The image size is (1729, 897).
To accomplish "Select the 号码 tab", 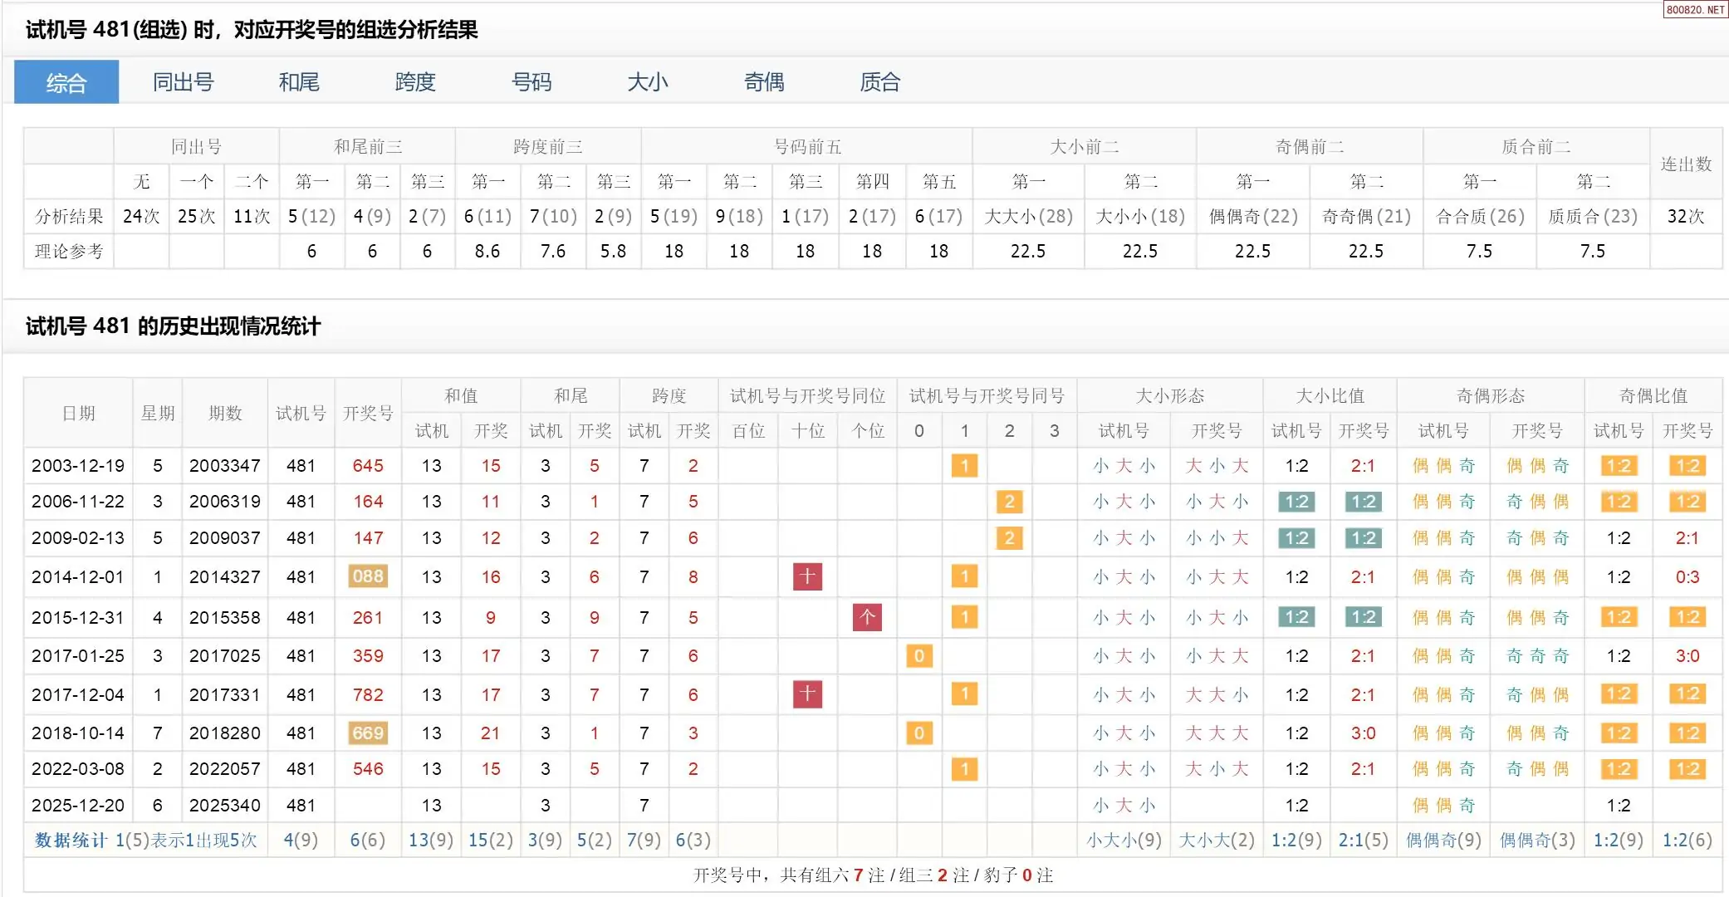I will pos(531,82).
